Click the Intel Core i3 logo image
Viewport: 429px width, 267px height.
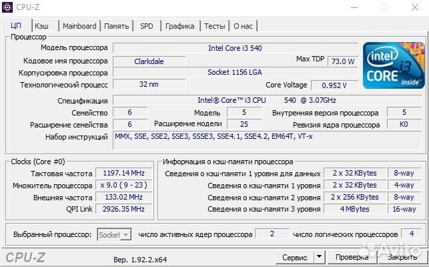[x=394, y=65]
